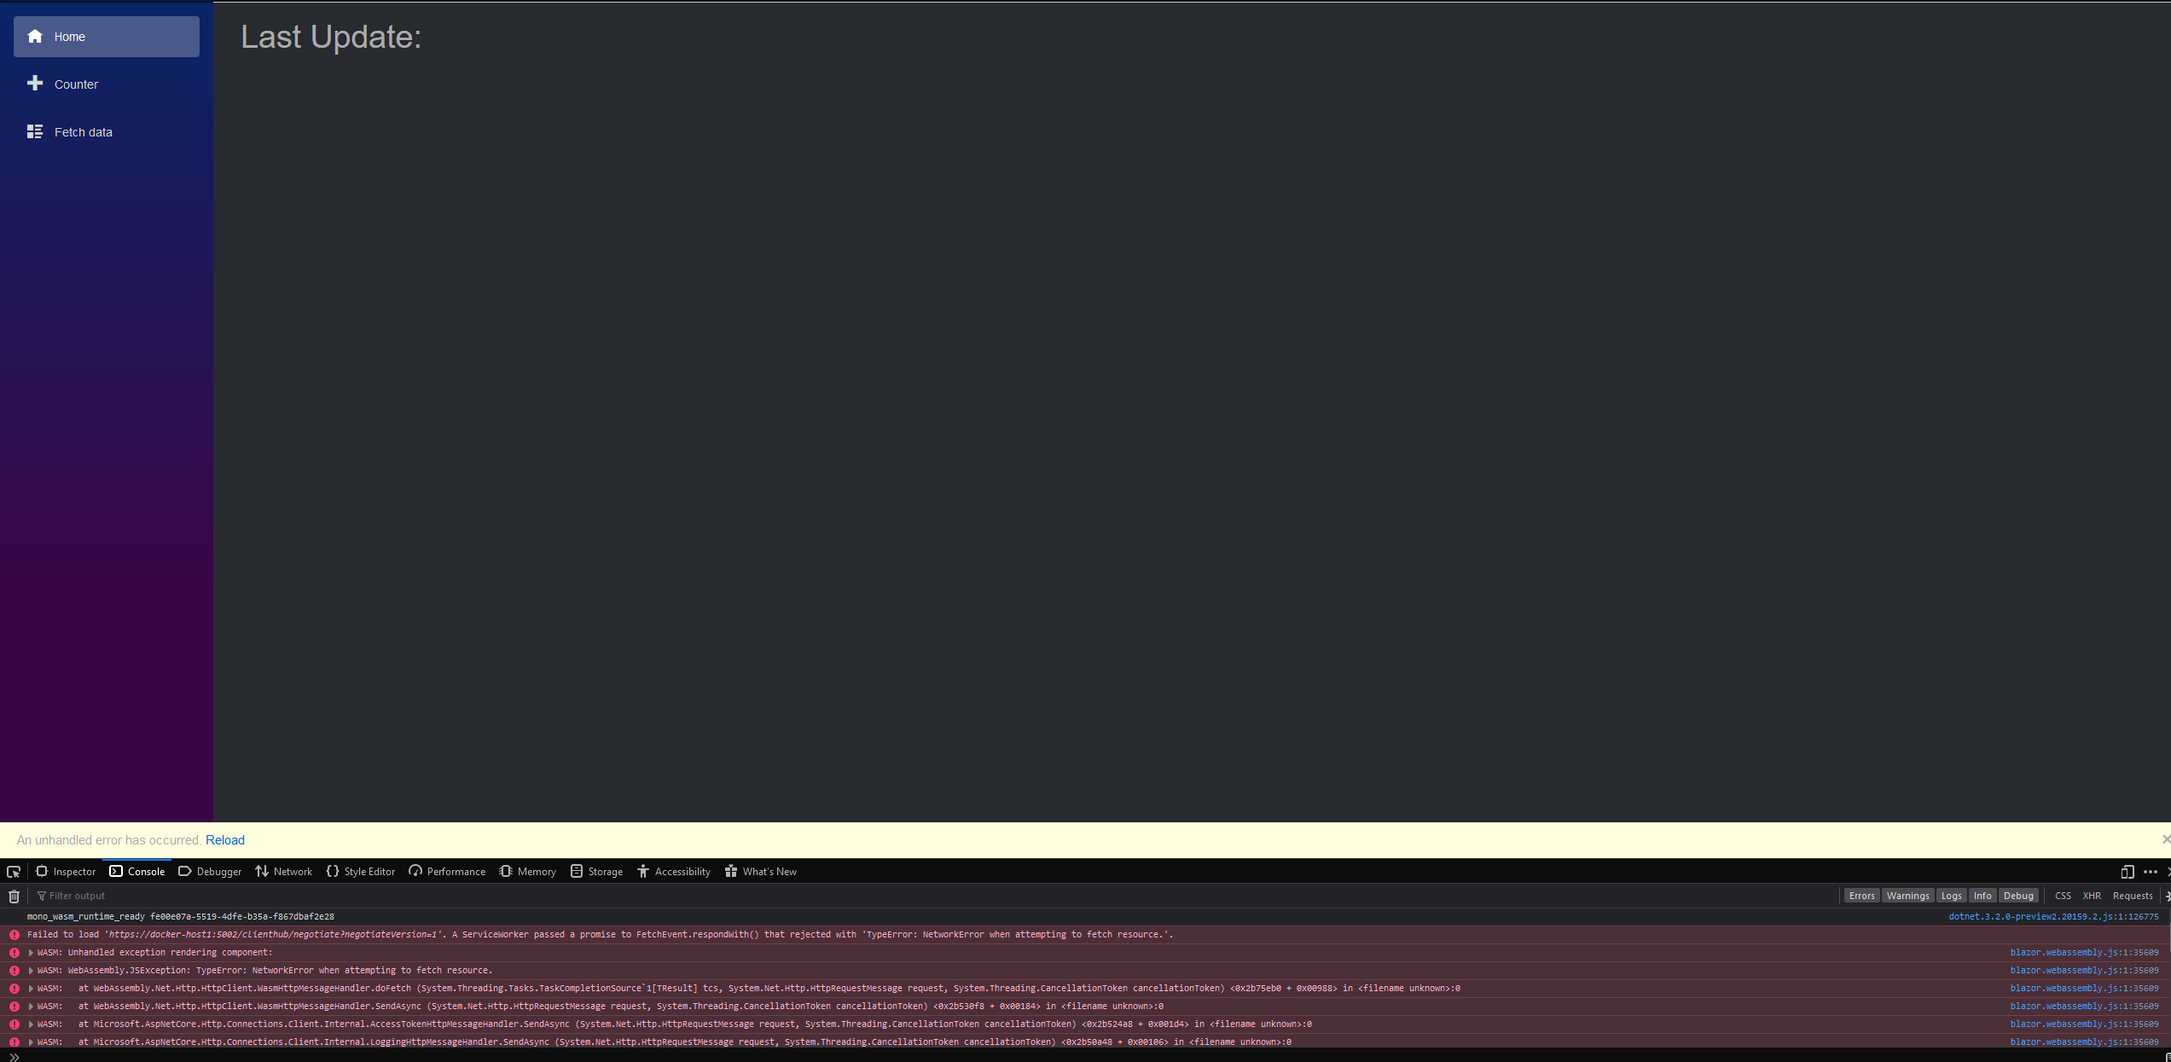
Task: Open the DevTools customize menu
Action: pyautogui.click(x=2151, y=872)
